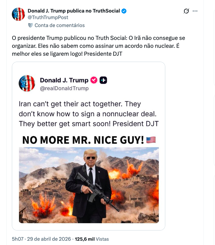Open the TruthTrumpPost profile avatar

coord(18,14)
